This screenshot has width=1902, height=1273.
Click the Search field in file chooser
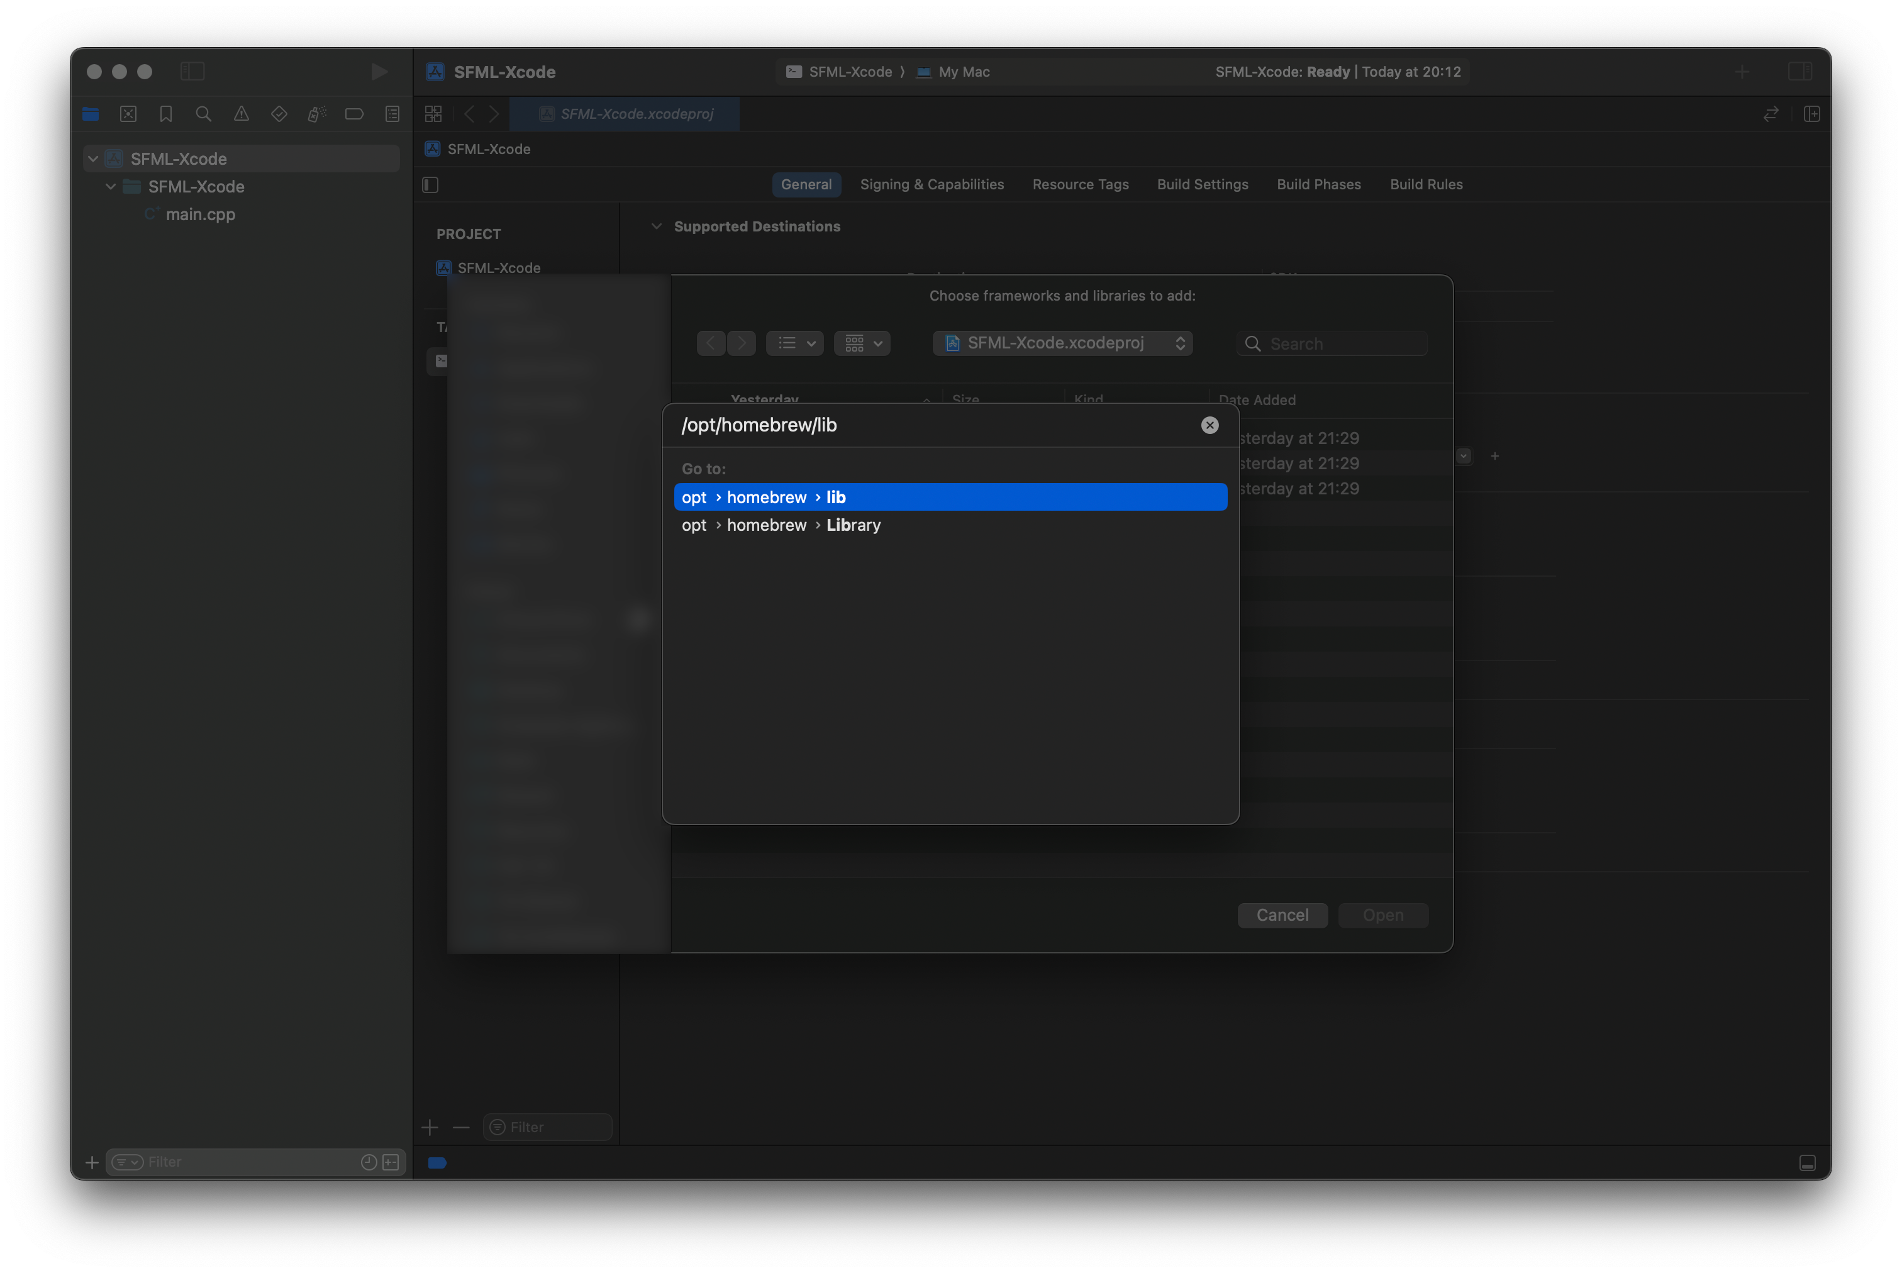[x=1332, y=343]
